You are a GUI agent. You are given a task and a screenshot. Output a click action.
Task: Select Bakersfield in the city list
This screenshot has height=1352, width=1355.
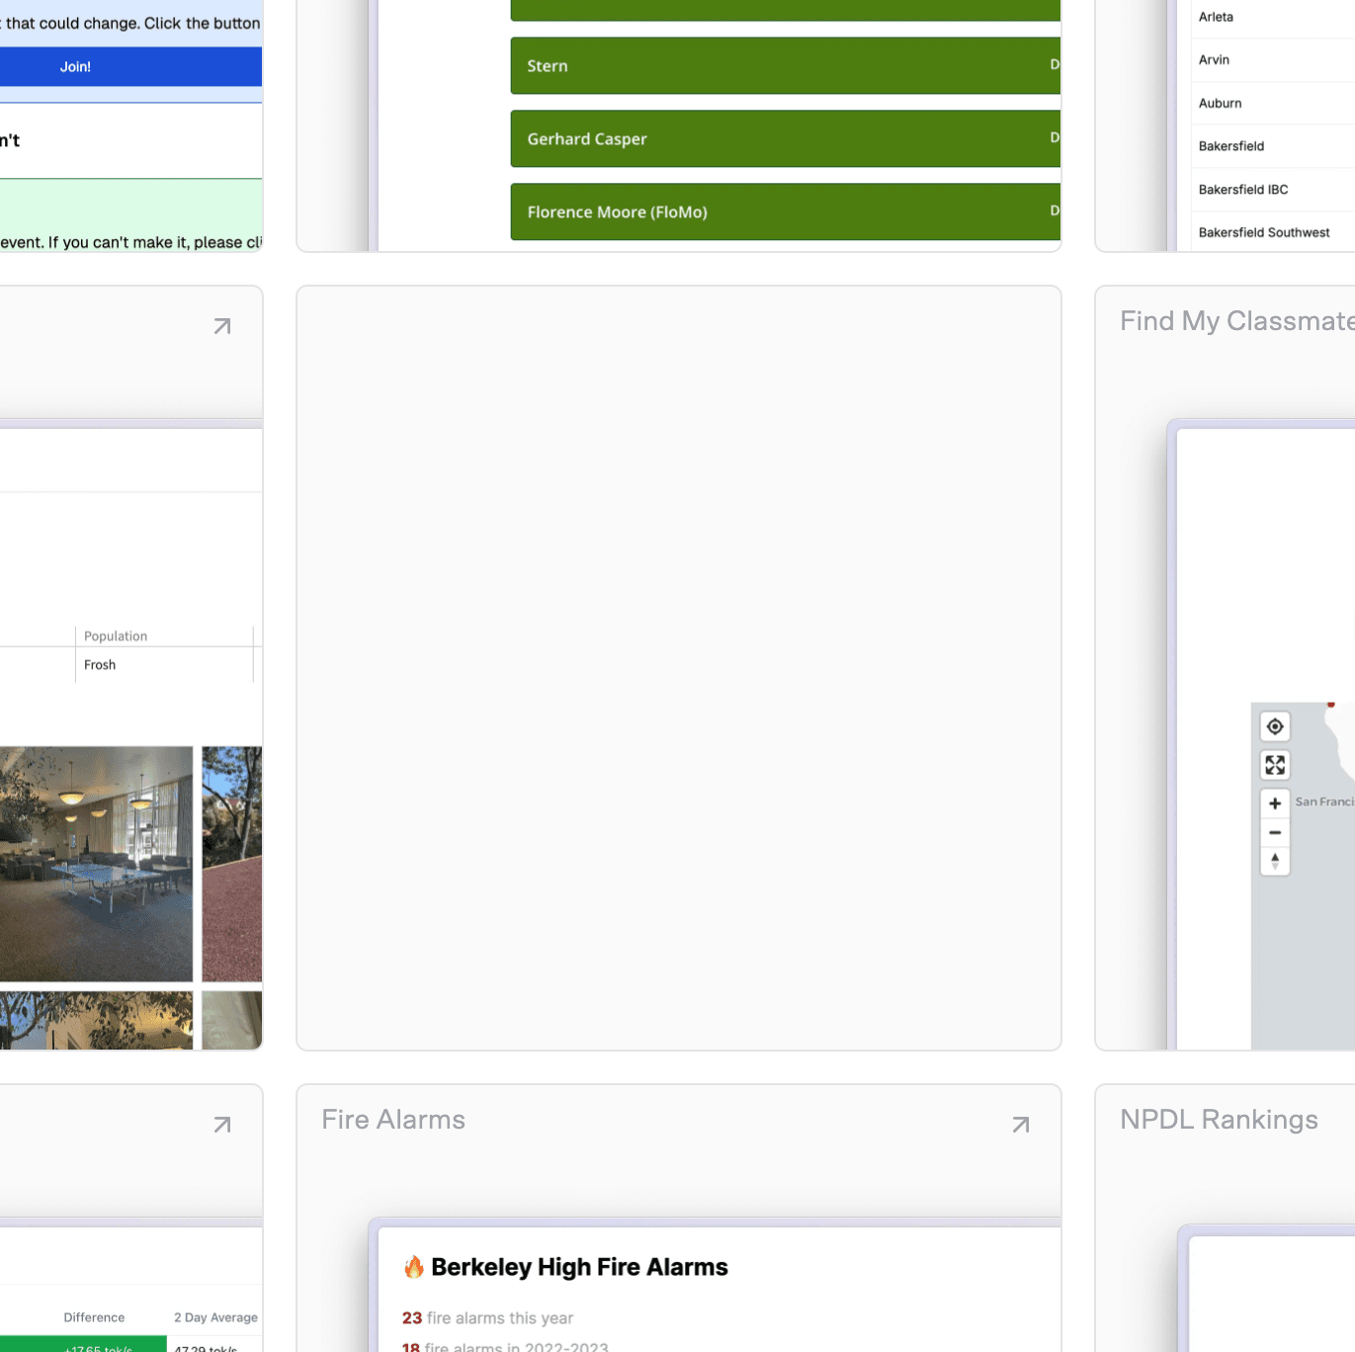pyautogui.click(x=1231, y=145)
